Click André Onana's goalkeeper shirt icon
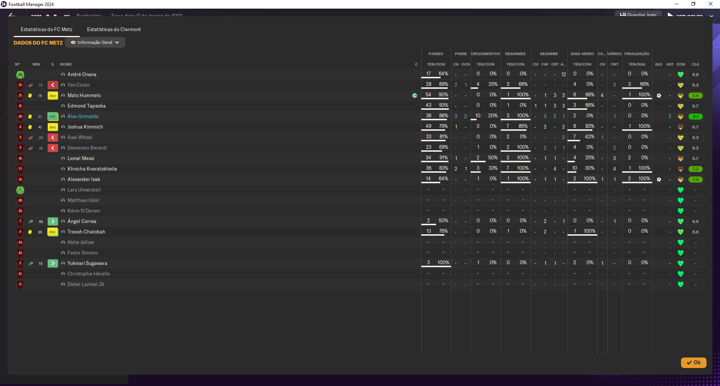The image size is (720, 386). click(x=20, y=75)
